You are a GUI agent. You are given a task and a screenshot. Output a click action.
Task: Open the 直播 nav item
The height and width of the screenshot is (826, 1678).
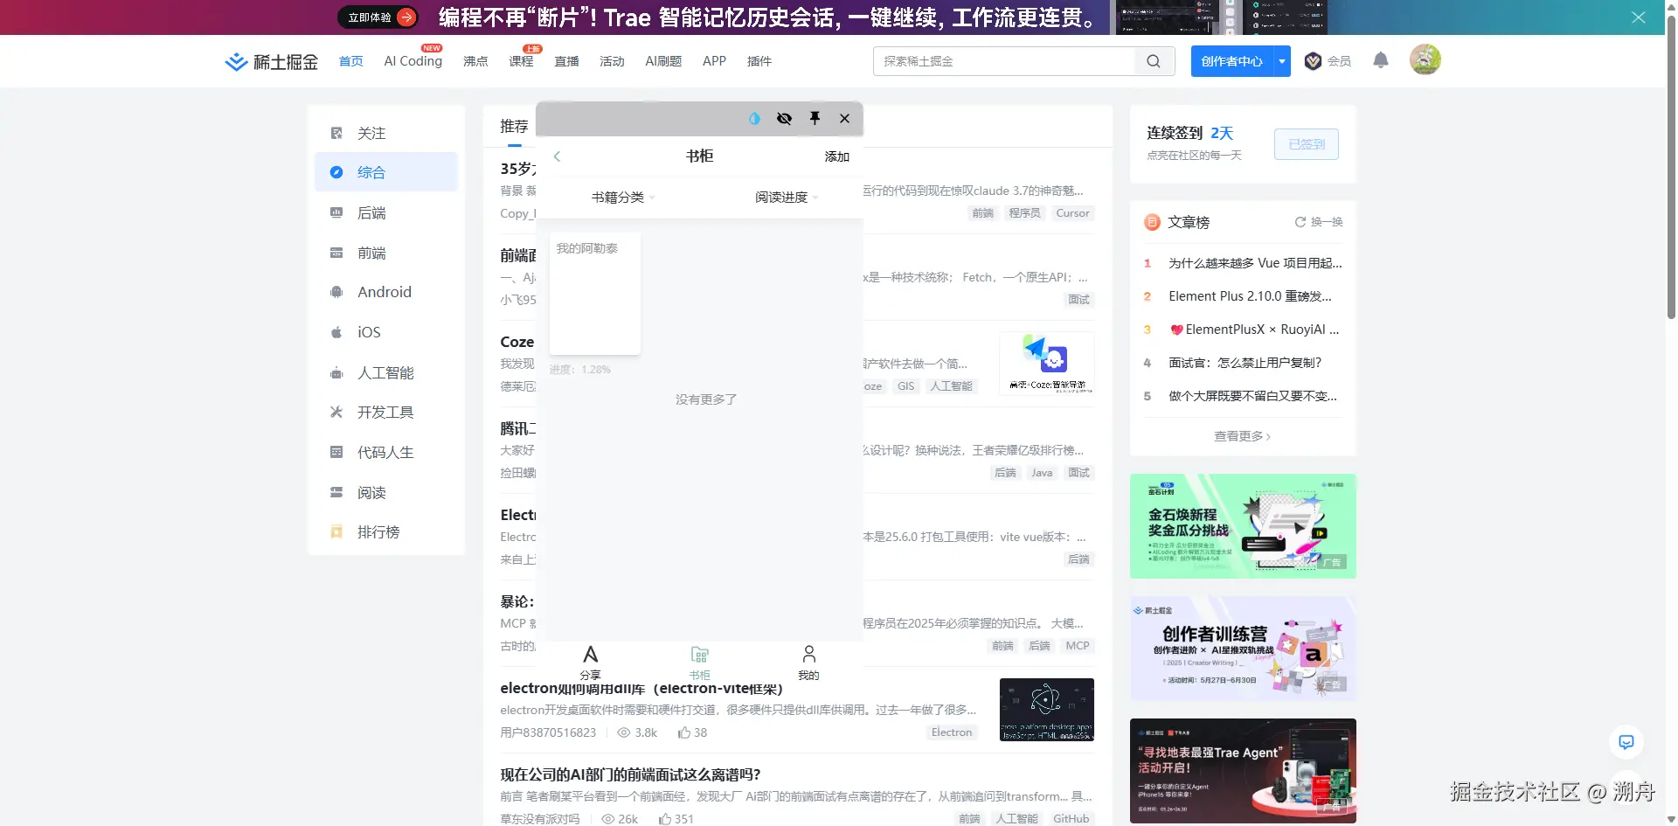pos(566,61)
